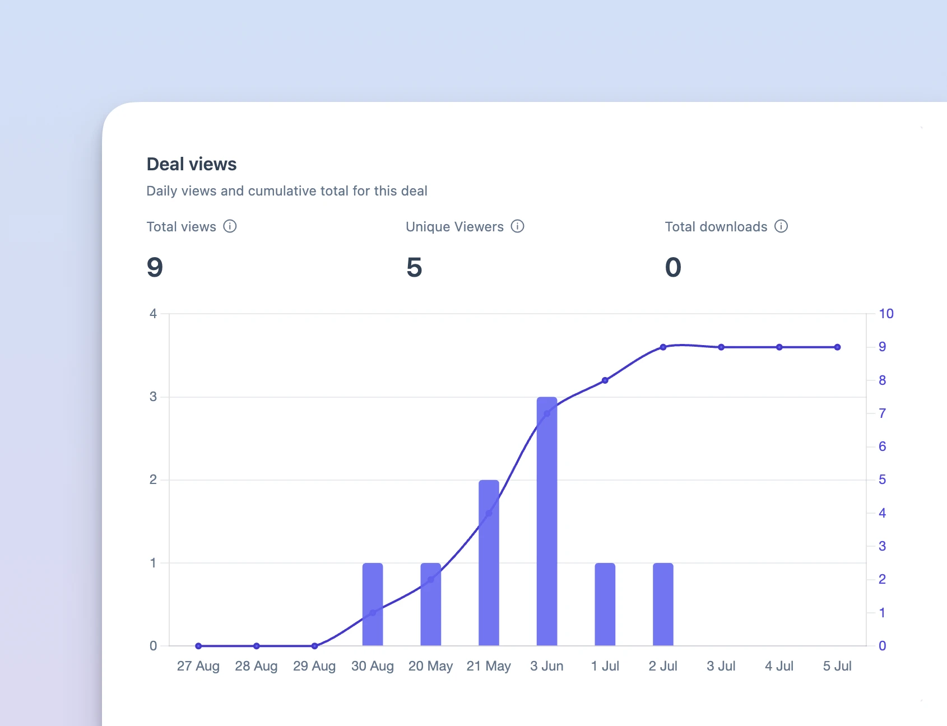The height and width of the screenshot is (726, 947).
Task: Click the 1 Jul bar in the chart
Action: pos(605,604)
